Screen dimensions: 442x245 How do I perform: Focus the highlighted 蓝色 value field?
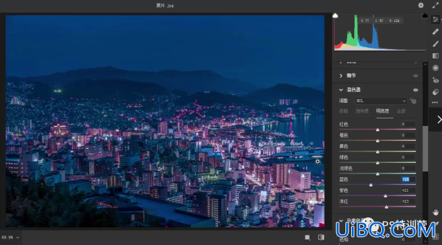[408, 179]
